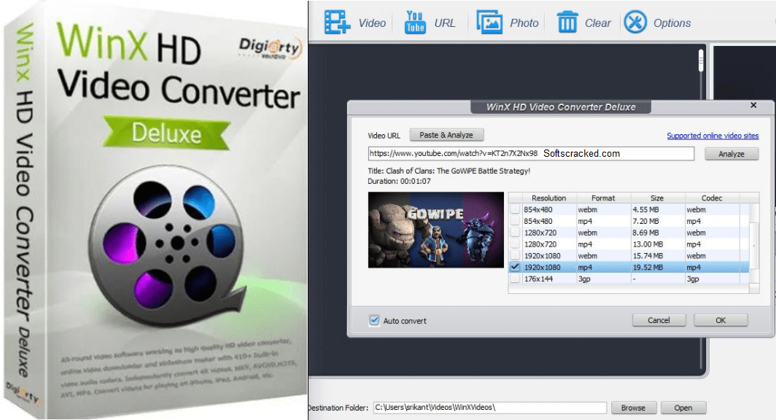Click the Photo slideshow icon
776x420 pixels.
coord(489,22)
